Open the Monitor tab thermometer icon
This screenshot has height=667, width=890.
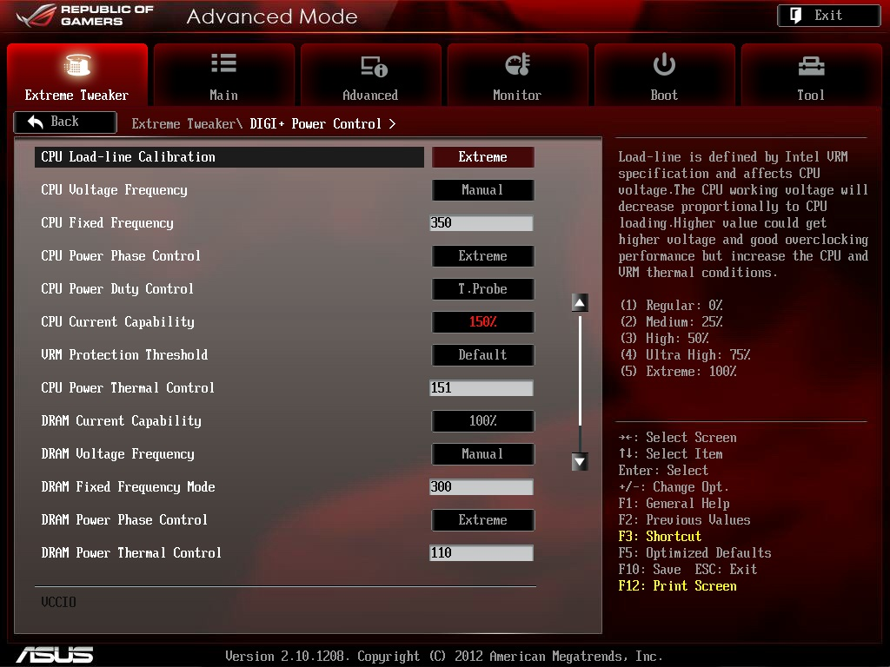click(x=517, y=65)
